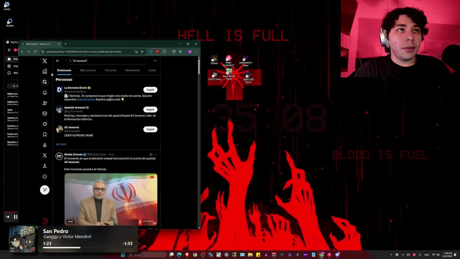Open Chrome profile avatar
460x259 pixels.
click(x=190, y=51)
